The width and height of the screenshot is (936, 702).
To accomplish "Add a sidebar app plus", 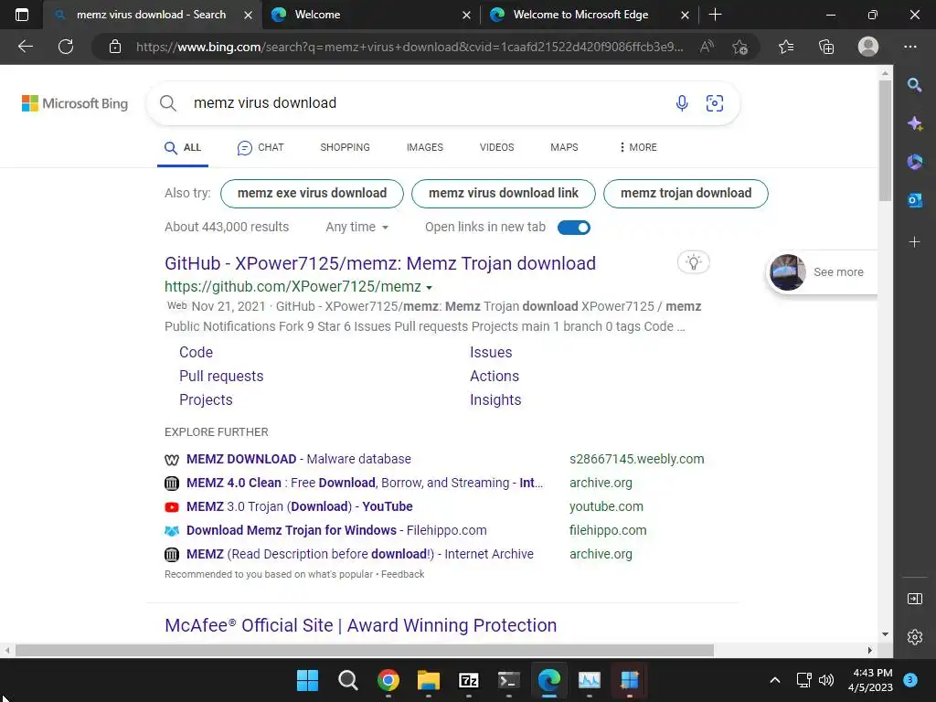I will (x=914, y=241).
